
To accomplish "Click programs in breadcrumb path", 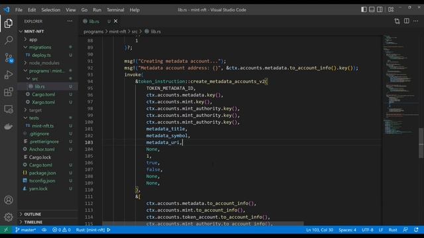I will (x=93, y=32).
